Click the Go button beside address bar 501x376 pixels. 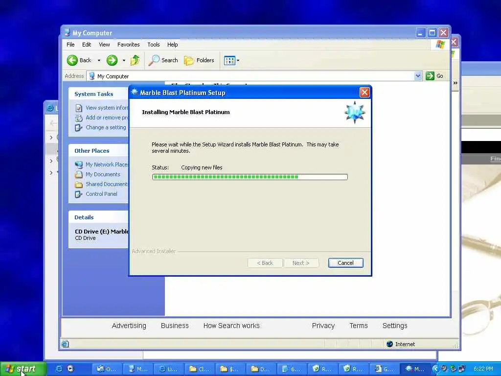[x=435, y=76]
